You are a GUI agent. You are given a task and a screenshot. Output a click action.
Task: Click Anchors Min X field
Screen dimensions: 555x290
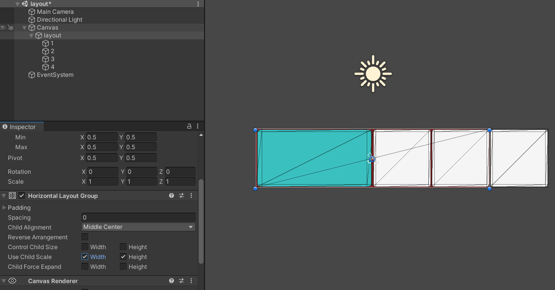click(102, 137)
